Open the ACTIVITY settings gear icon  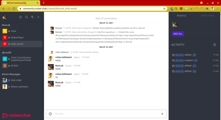click(214, 45)
